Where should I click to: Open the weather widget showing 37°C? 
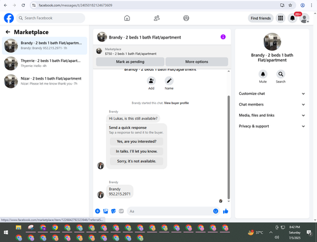[x=256, y=233]
